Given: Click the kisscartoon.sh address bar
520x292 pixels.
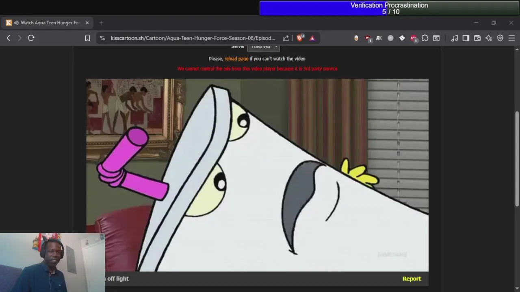Looking at the screenshot, I should point(193,38).
